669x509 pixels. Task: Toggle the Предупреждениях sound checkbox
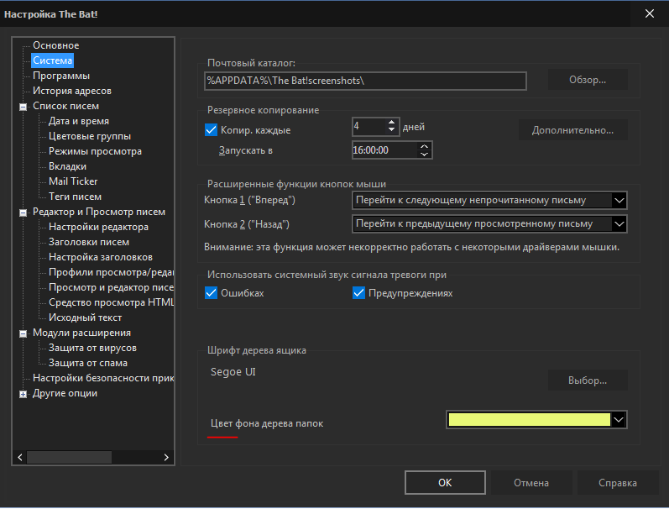[358, 293]
